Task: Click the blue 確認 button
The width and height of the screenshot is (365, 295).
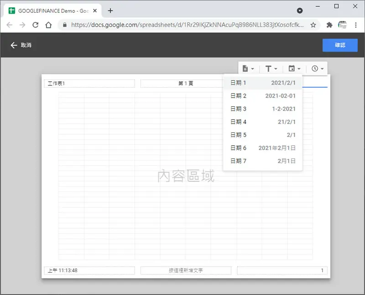Action: pos(340,45)
